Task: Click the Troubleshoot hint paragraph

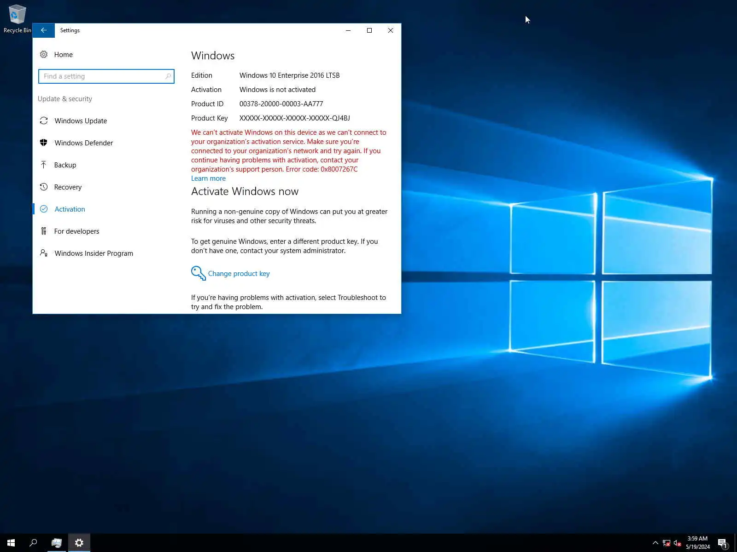Action: pos(288,302)
